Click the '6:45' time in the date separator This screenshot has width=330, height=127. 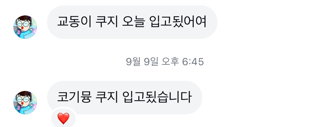[193, 62]
